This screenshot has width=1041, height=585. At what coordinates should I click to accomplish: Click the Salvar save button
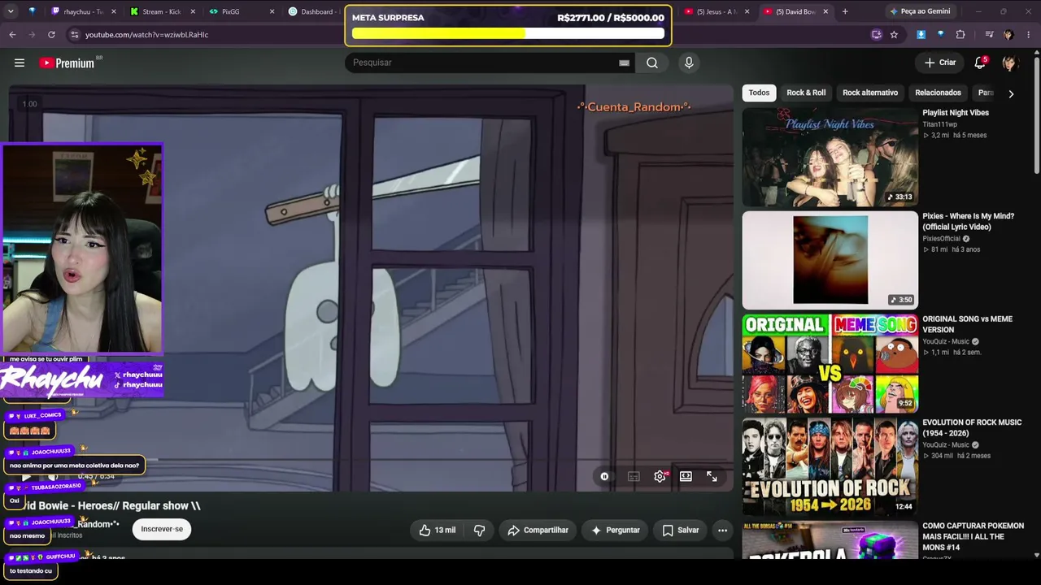tap(680, 530)
